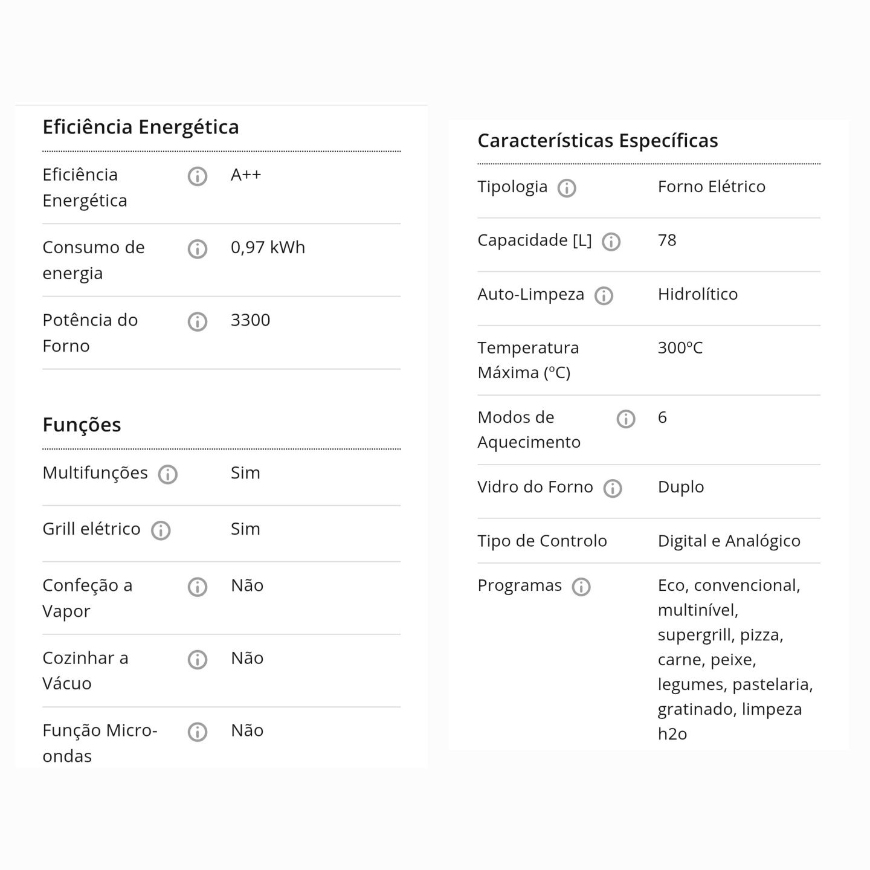The width and height of the screenshot is (870, 870).
Task: Click the Eficiência Energética section heading
Action: pos(141,127)
